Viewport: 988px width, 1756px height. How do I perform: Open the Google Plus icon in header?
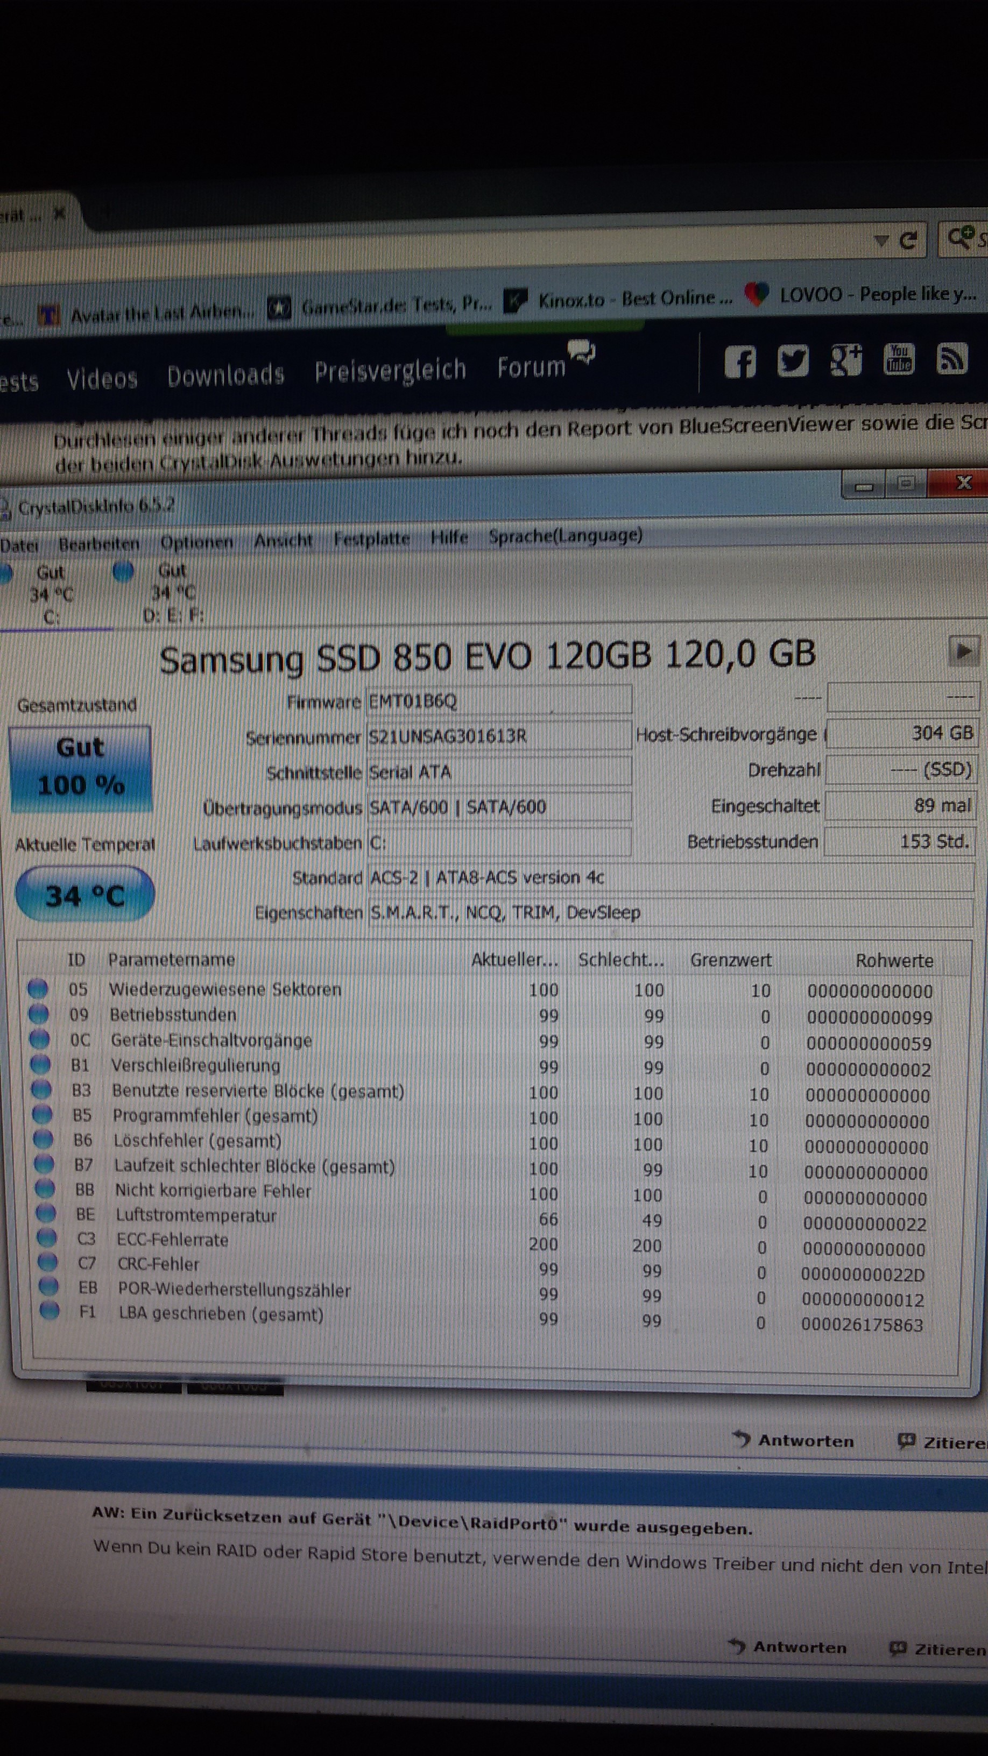coord(845,360)
